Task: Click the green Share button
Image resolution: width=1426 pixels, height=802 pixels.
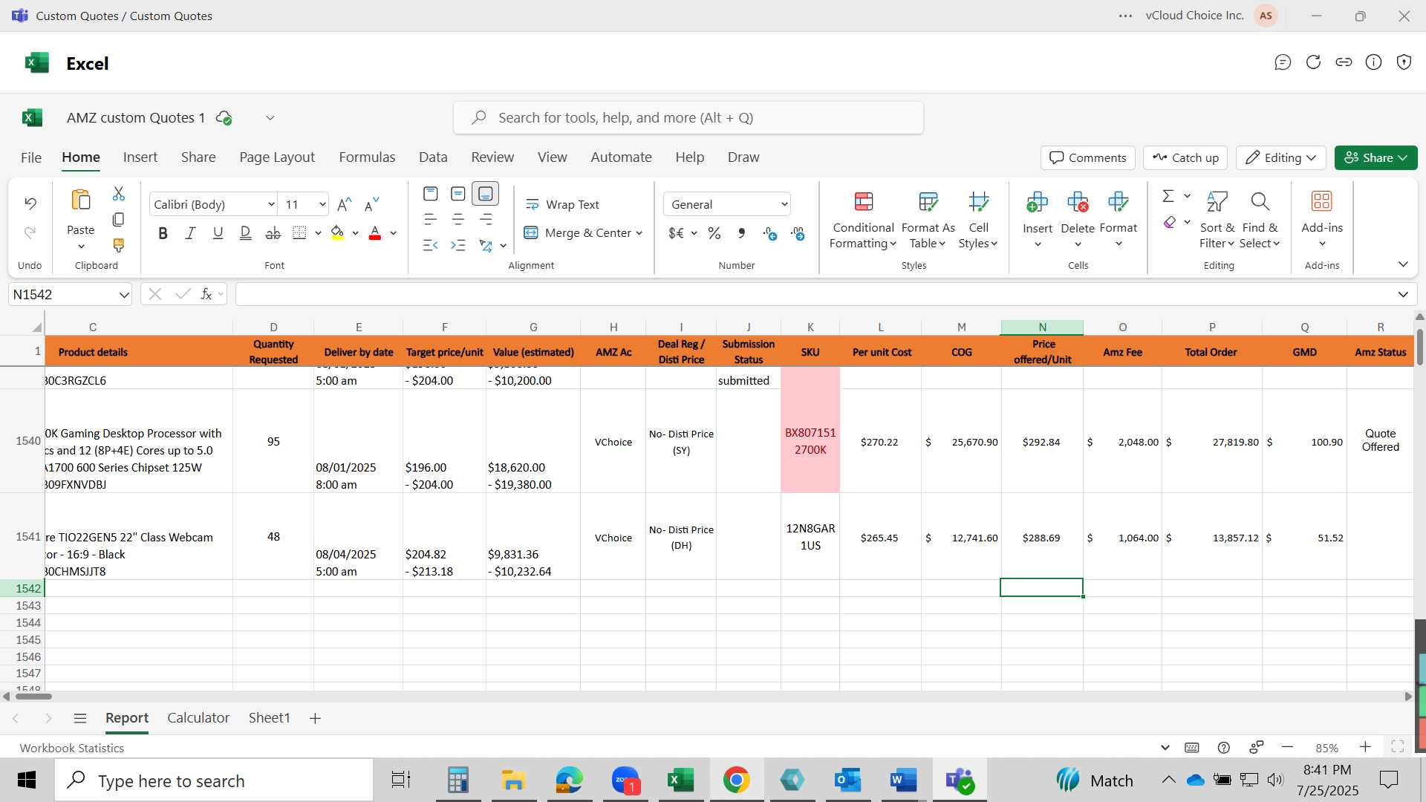Action: pos(1375,157)
